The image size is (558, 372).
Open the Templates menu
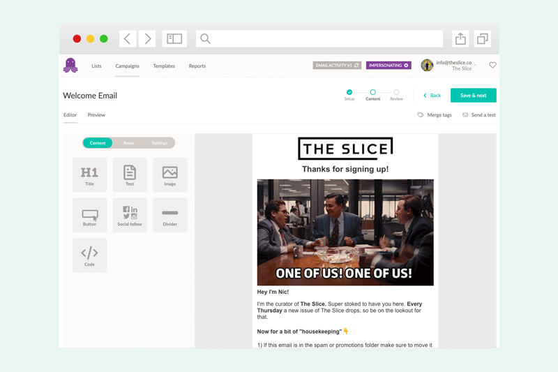(x=164, y=66)
